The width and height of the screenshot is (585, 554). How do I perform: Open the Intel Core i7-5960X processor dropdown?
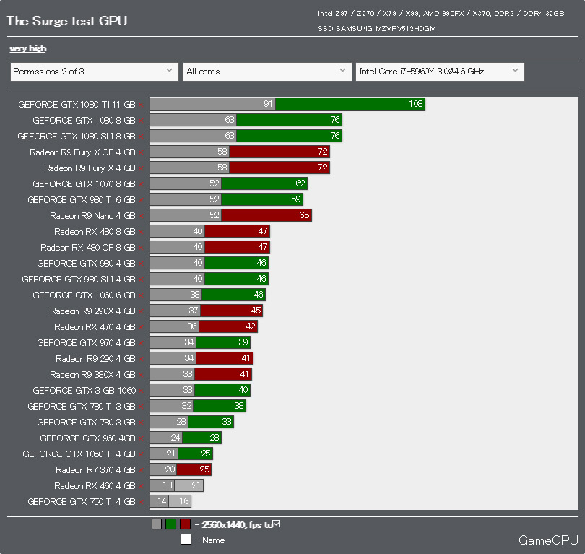point(440,72)
